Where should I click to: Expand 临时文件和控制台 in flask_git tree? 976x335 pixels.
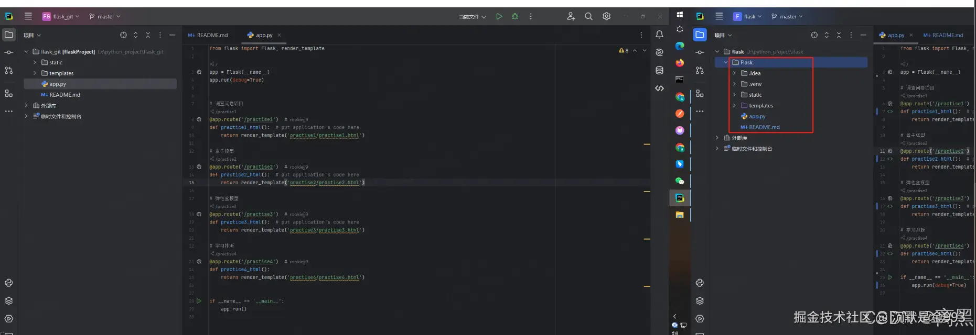click(x=26, y=116)
